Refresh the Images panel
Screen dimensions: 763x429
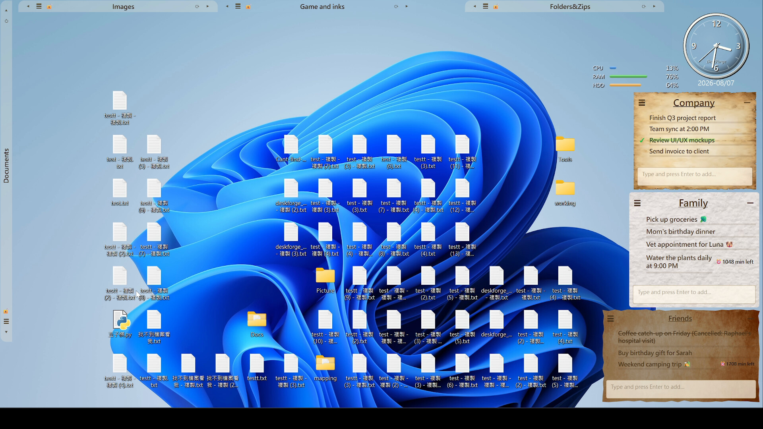pos(197,6)
